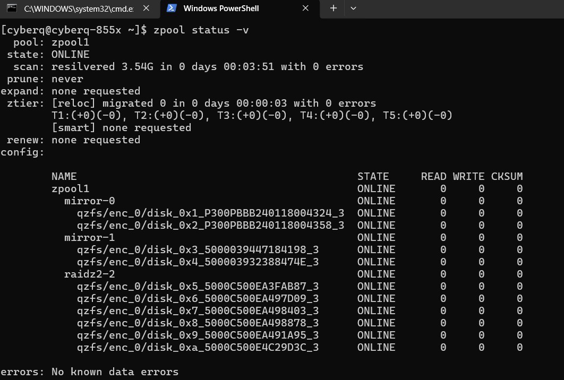The width and height of the screenshot is (564, 380).
Task: Open the new tab profile dropdown
Action: click(353, 8)
